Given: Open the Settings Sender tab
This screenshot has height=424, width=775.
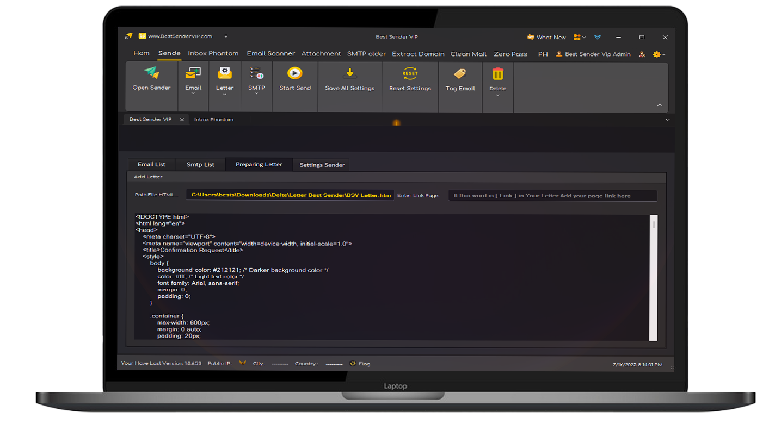Looking at the screenshot, I should coord(322,165).
